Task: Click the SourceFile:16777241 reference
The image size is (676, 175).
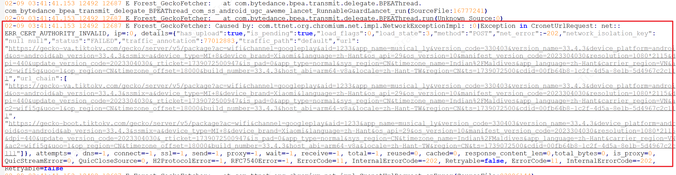Action: coord(447,11)
